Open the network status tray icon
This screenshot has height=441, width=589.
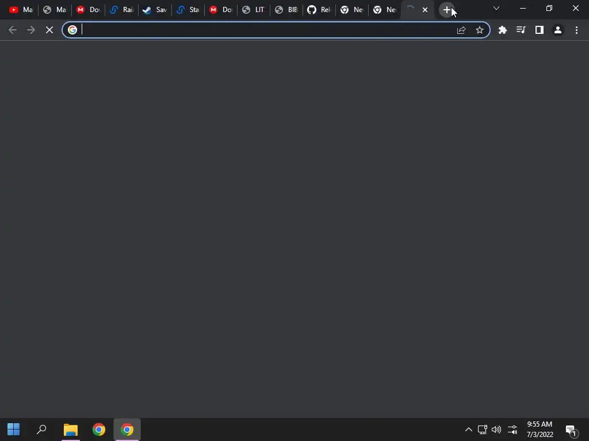(483, 430)
